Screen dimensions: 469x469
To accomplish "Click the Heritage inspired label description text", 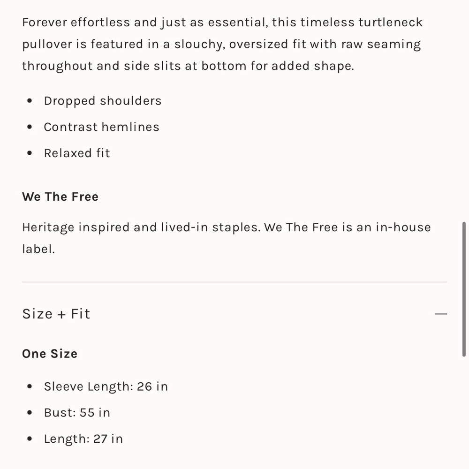I will [227, 238].
